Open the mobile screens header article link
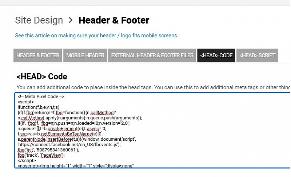Viewport: 291px width, 177px height. click(96, 35)
